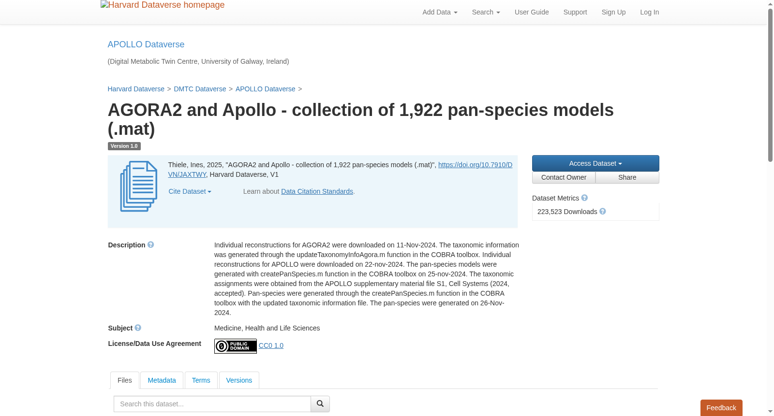774x416 pixels.
Task: Open the dataset DOI link
Action: (475, 165)
